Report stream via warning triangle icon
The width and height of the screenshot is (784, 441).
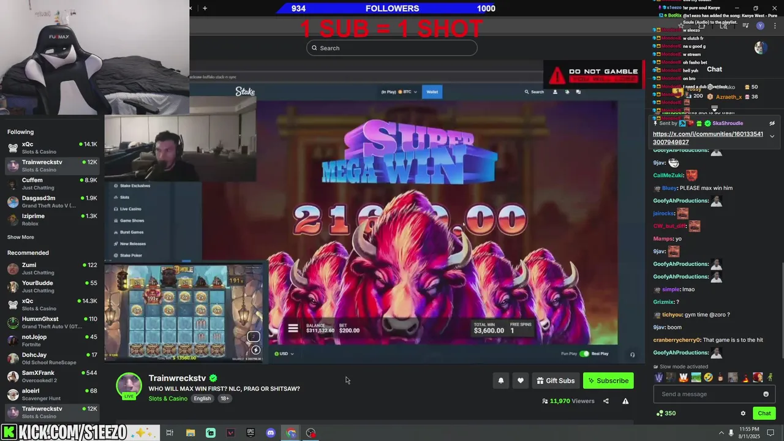pyautogui.click(x=625, y=401)
